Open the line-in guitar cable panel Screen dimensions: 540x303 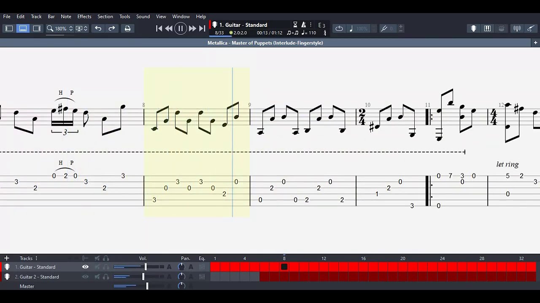(x=531, y=29)
